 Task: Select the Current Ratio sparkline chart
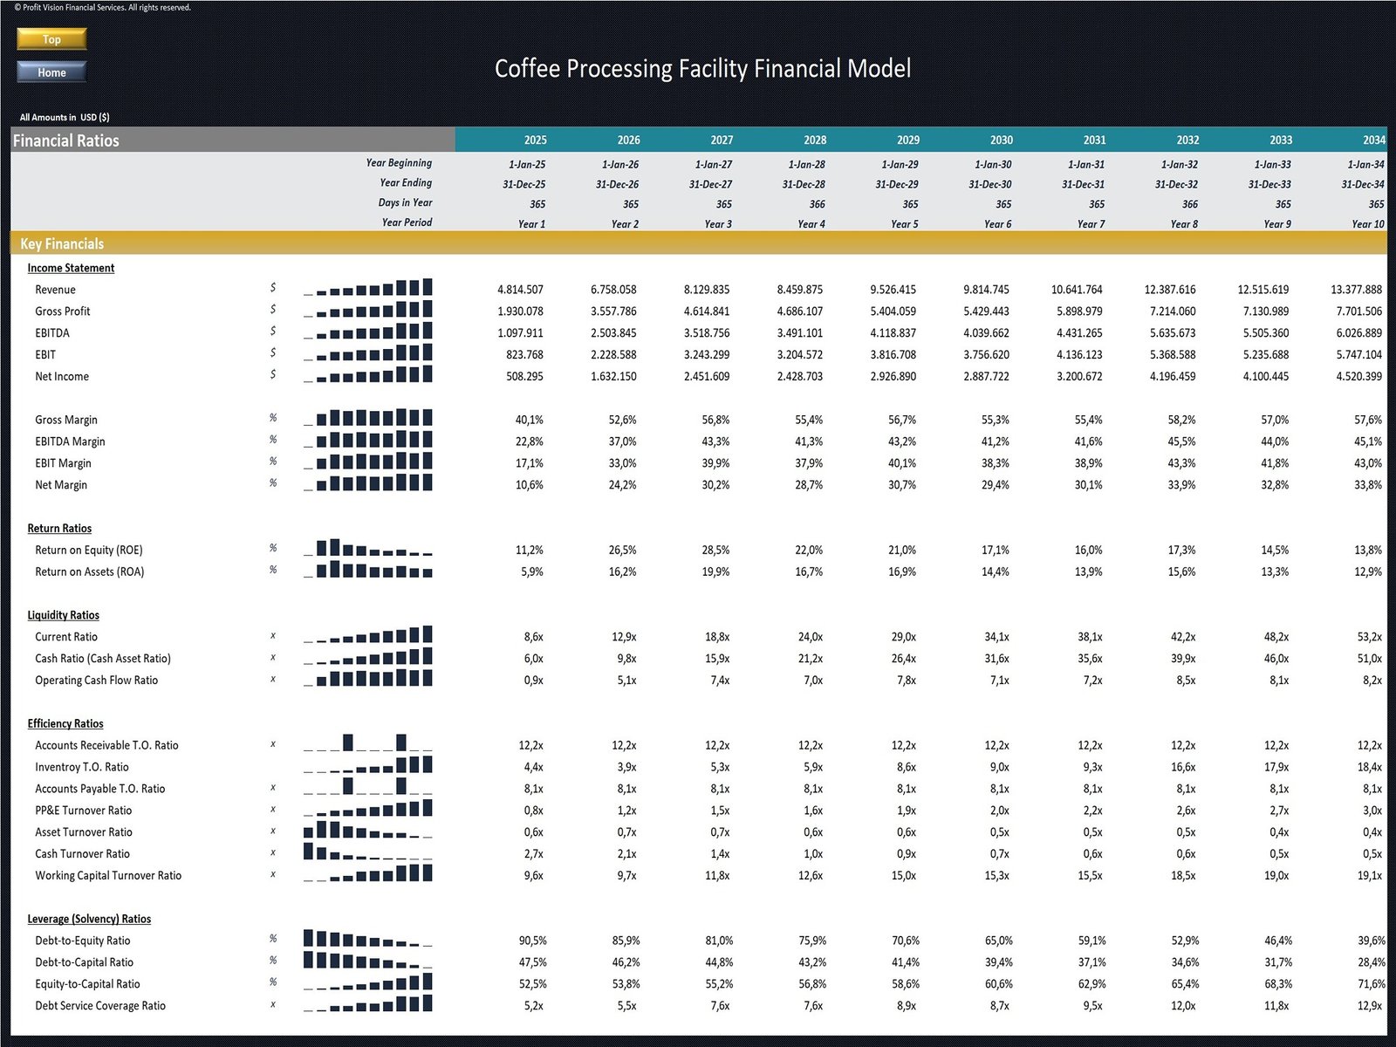(366, 636)
